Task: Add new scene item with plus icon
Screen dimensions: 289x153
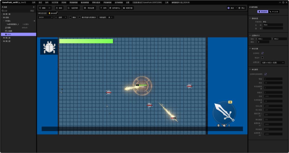Action: [x=34, y=7]
